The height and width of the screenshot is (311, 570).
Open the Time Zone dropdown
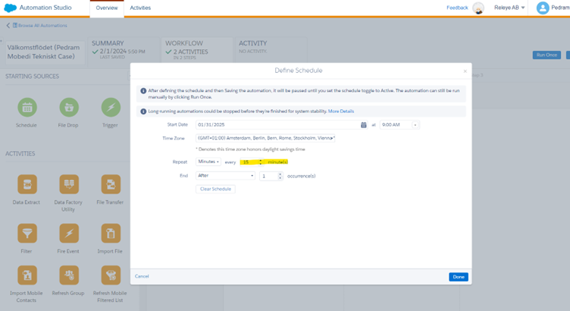coord(265,138)
